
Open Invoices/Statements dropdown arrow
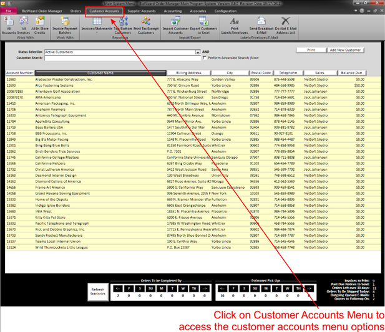[x=97, y=32]
